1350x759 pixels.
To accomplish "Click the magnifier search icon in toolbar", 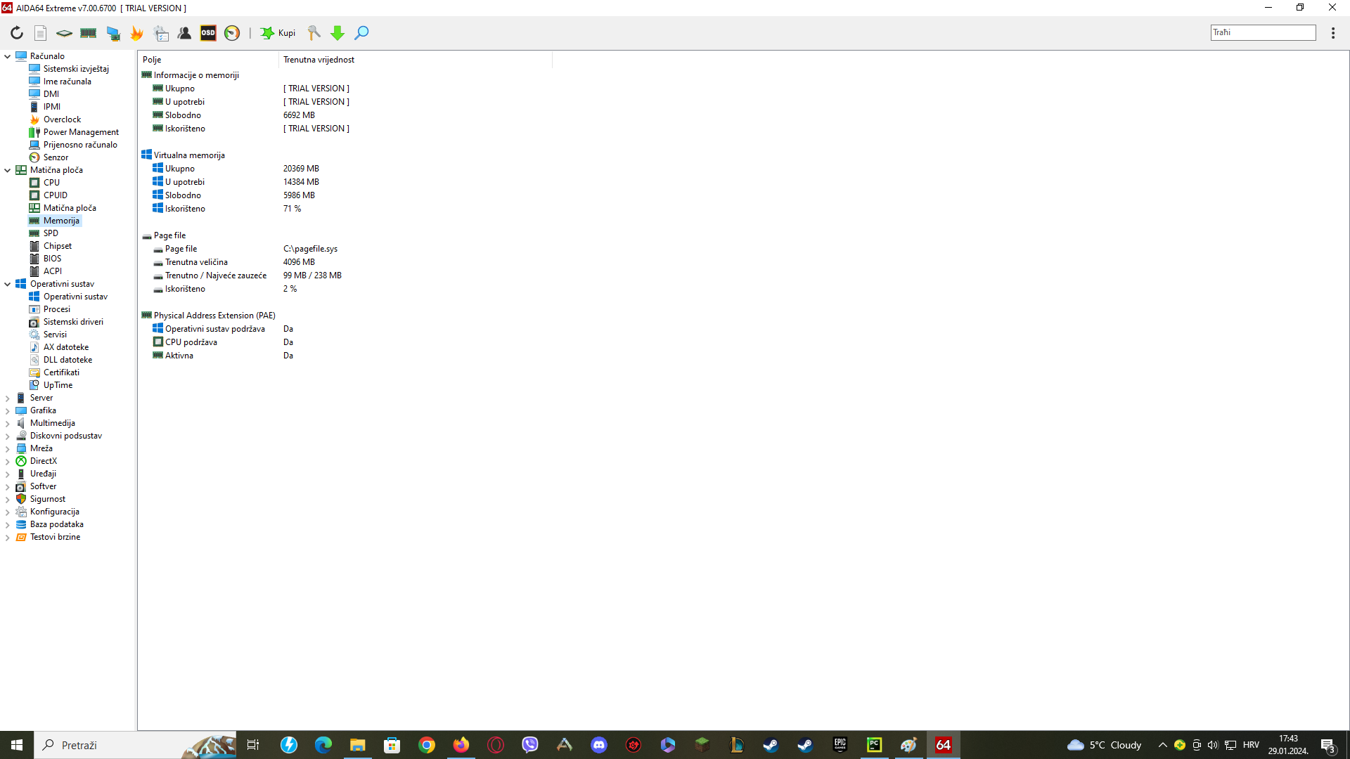I will [x=361, y=33].
